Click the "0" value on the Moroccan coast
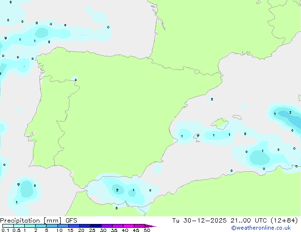Screen dimensions: 301x232 [116, 208]
